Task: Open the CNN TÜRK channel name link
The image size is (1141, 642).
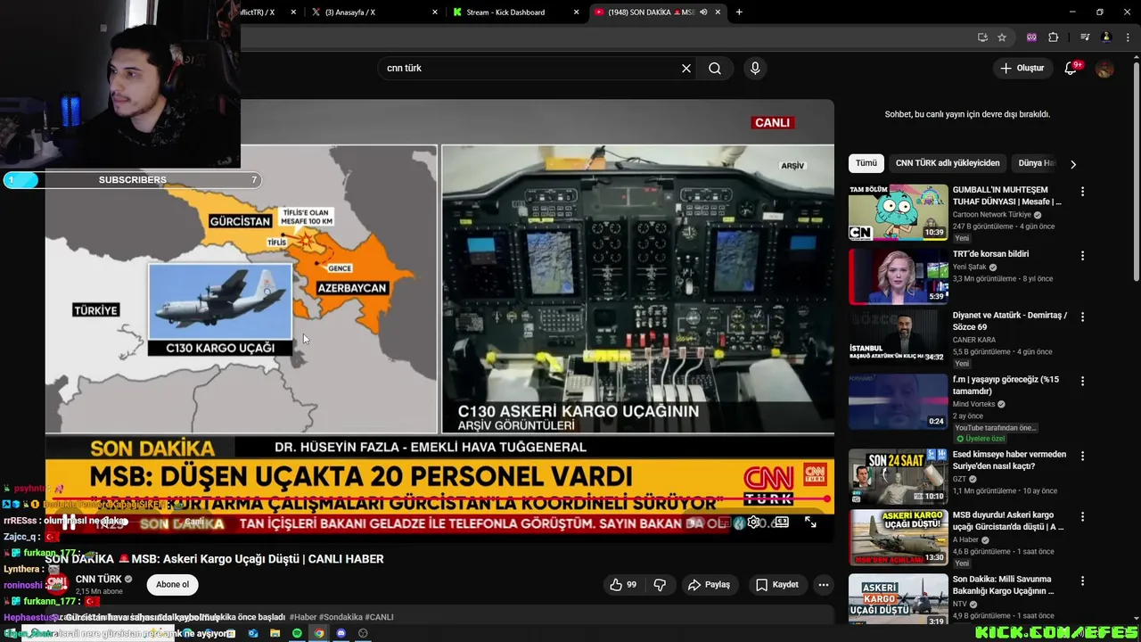Action: pos(99,580)
